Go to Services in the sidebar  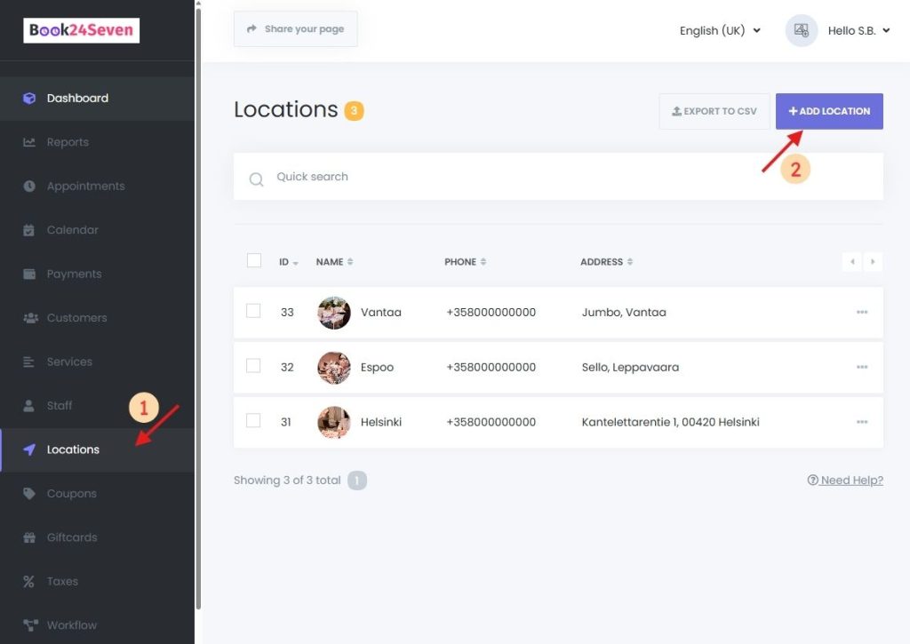(x=69, y=362)
